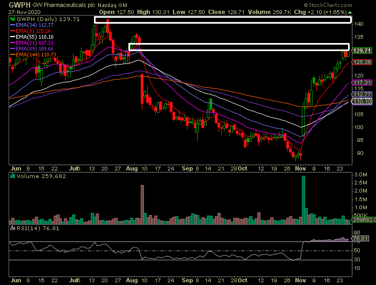Click the Chg +2.10 (+1.65%) value
The width and height of the screenshot is (376, 285).
click(320, 12)
